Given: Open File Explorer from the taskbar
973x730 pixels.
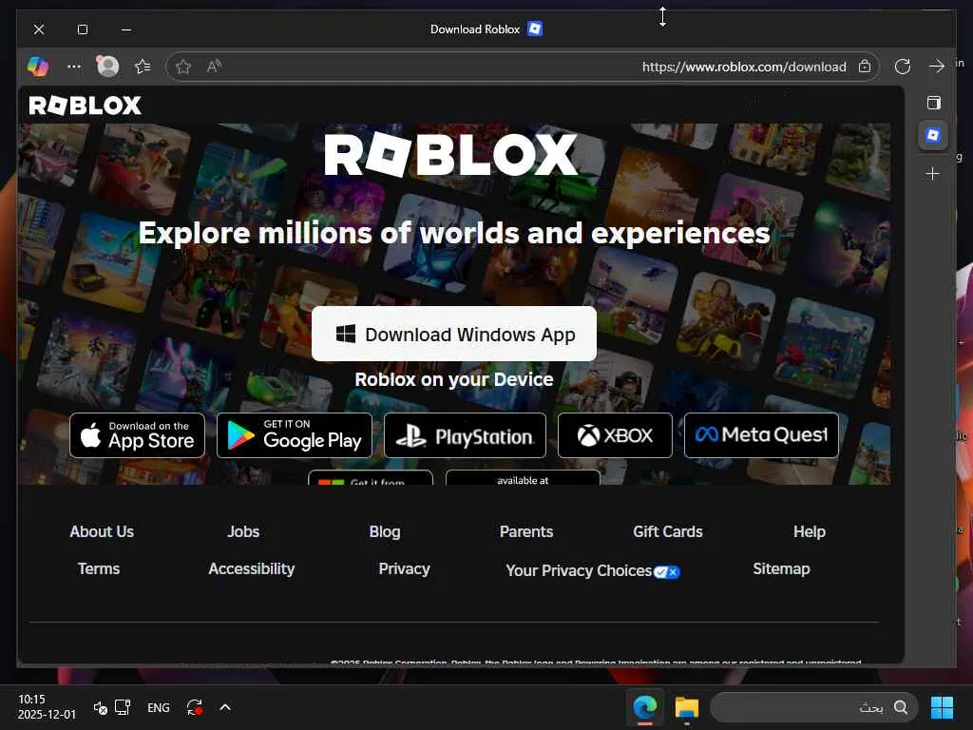Looking at the screenshot, I should point(686,707).
